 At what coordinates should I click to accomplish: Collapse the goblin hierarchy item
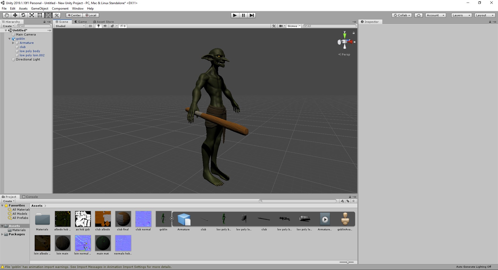coord(10,39)
